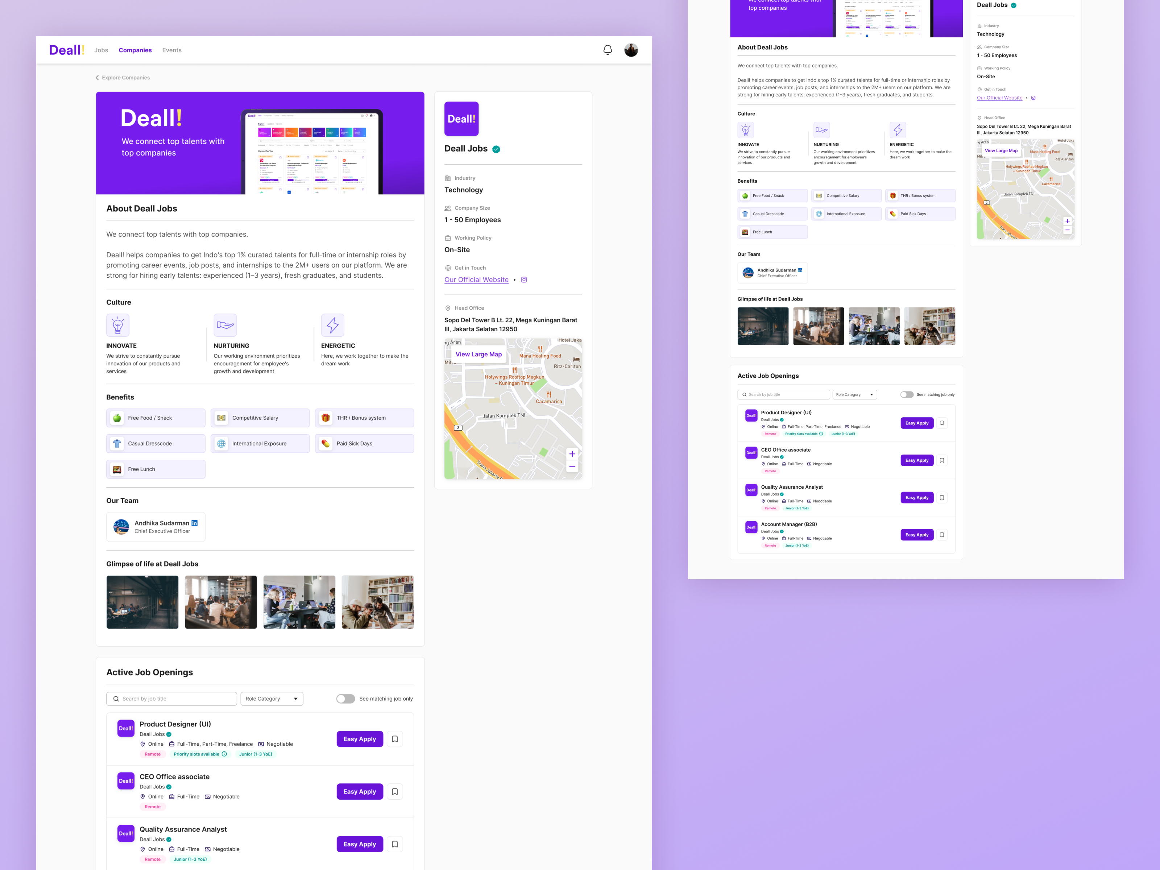Click the Energetic lightning bolt icon
This screenshot has width=1160, height=870.
(x=332, y=325)
